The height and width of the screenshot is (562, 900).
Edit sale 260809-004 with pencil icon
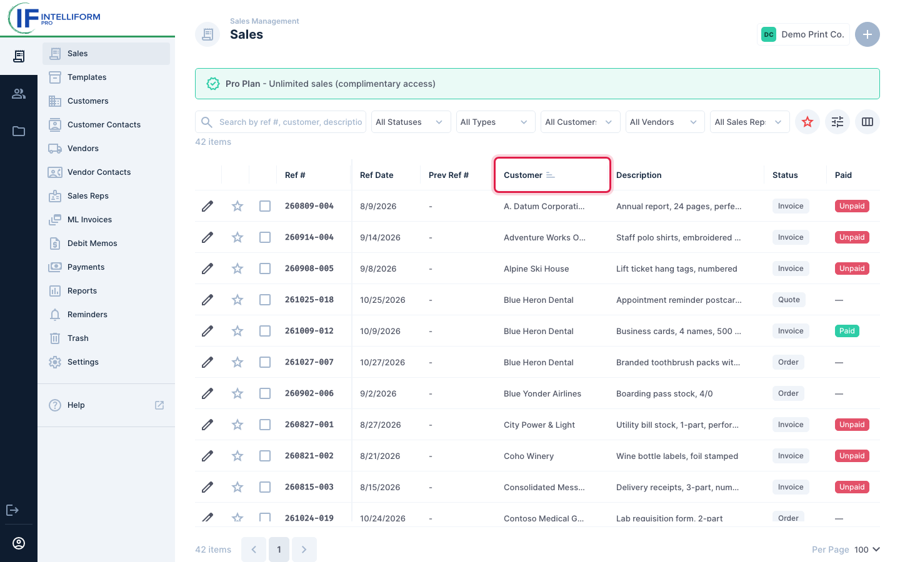(x=207, y=206)
